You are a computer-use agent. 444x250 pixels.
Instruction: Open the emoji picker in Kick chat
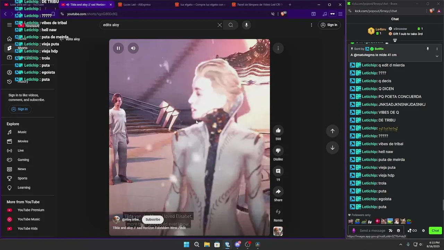pos(398,231)
